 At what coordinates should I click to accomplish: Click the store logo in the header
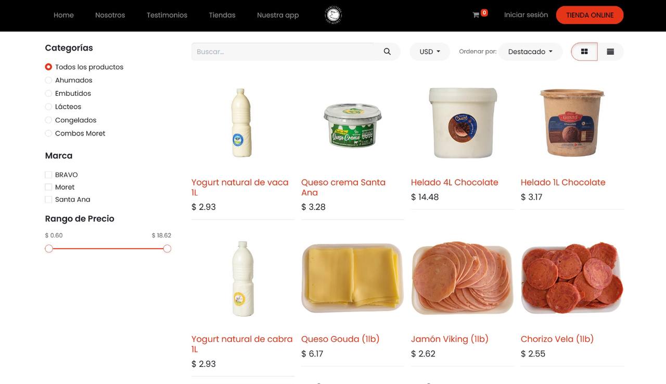tap(333, 15)
